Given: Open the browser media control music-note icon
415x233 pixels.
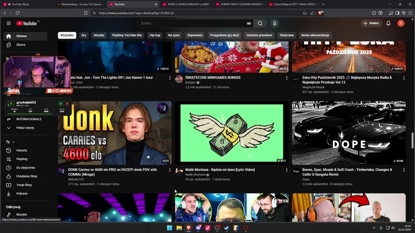Looking at the screenshot, I should pos(391,13).
